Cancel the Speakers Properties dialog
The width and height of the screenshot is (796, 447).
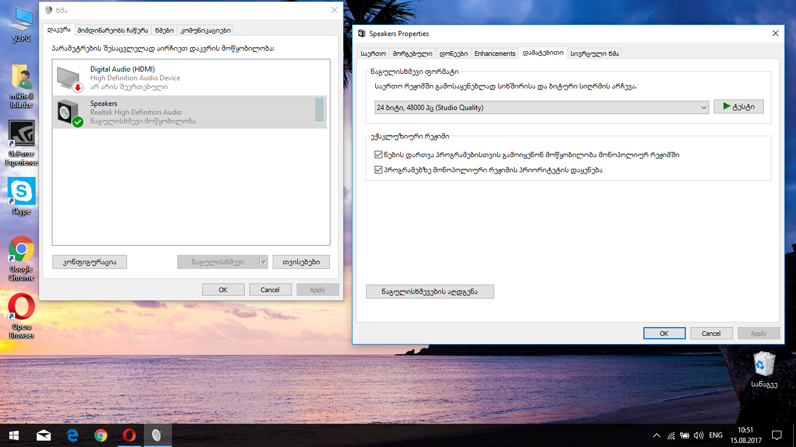712,334
